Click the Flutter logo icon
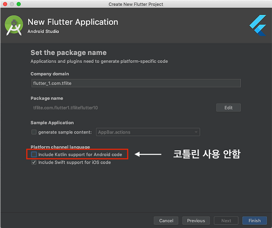This screenshot has height=228, width=272. point(258,25)
